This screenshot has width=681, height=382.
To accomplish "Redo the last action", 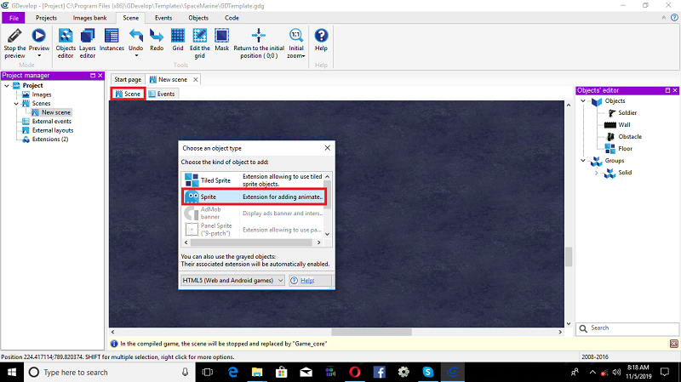I will tap(157, 40).
